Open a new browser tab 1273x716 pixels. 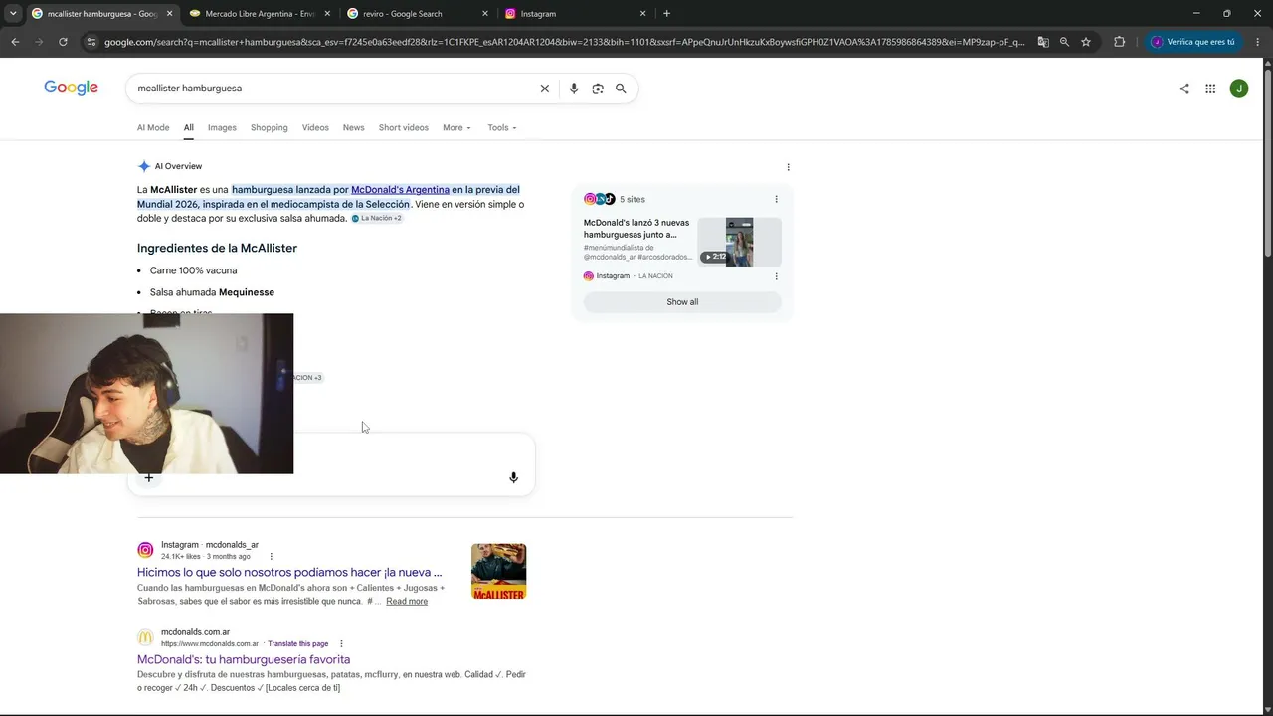tap(666, 14)
